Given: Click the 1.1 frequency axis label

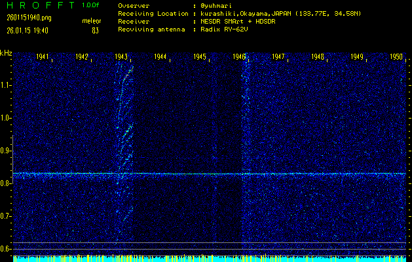Looking at the screenshot, I should click(6, 85).
